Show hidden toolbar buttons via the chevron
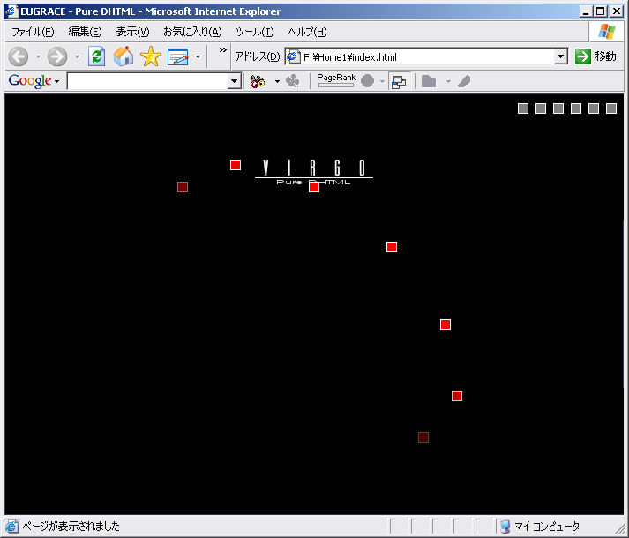The image size is (629, 538). pyautogui.click(x=222, y=50)
